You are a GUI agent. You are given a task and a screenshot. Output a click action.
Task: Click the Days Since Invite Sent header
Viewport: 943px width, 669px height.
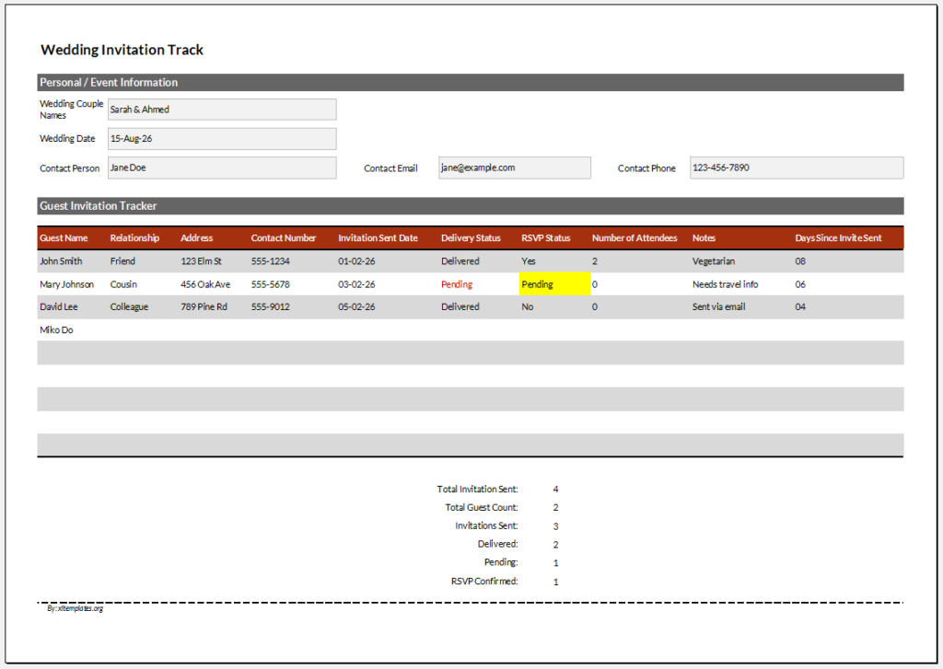click(x=838, y=238)
